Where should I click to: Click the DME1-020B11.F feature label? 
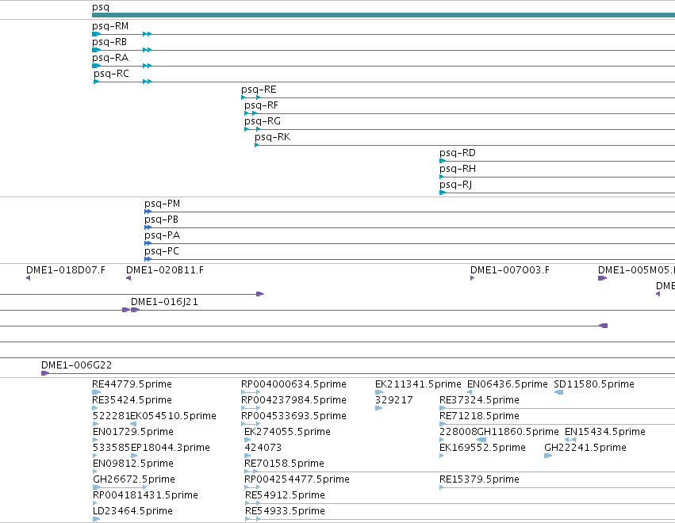click(x=165, y=270)
